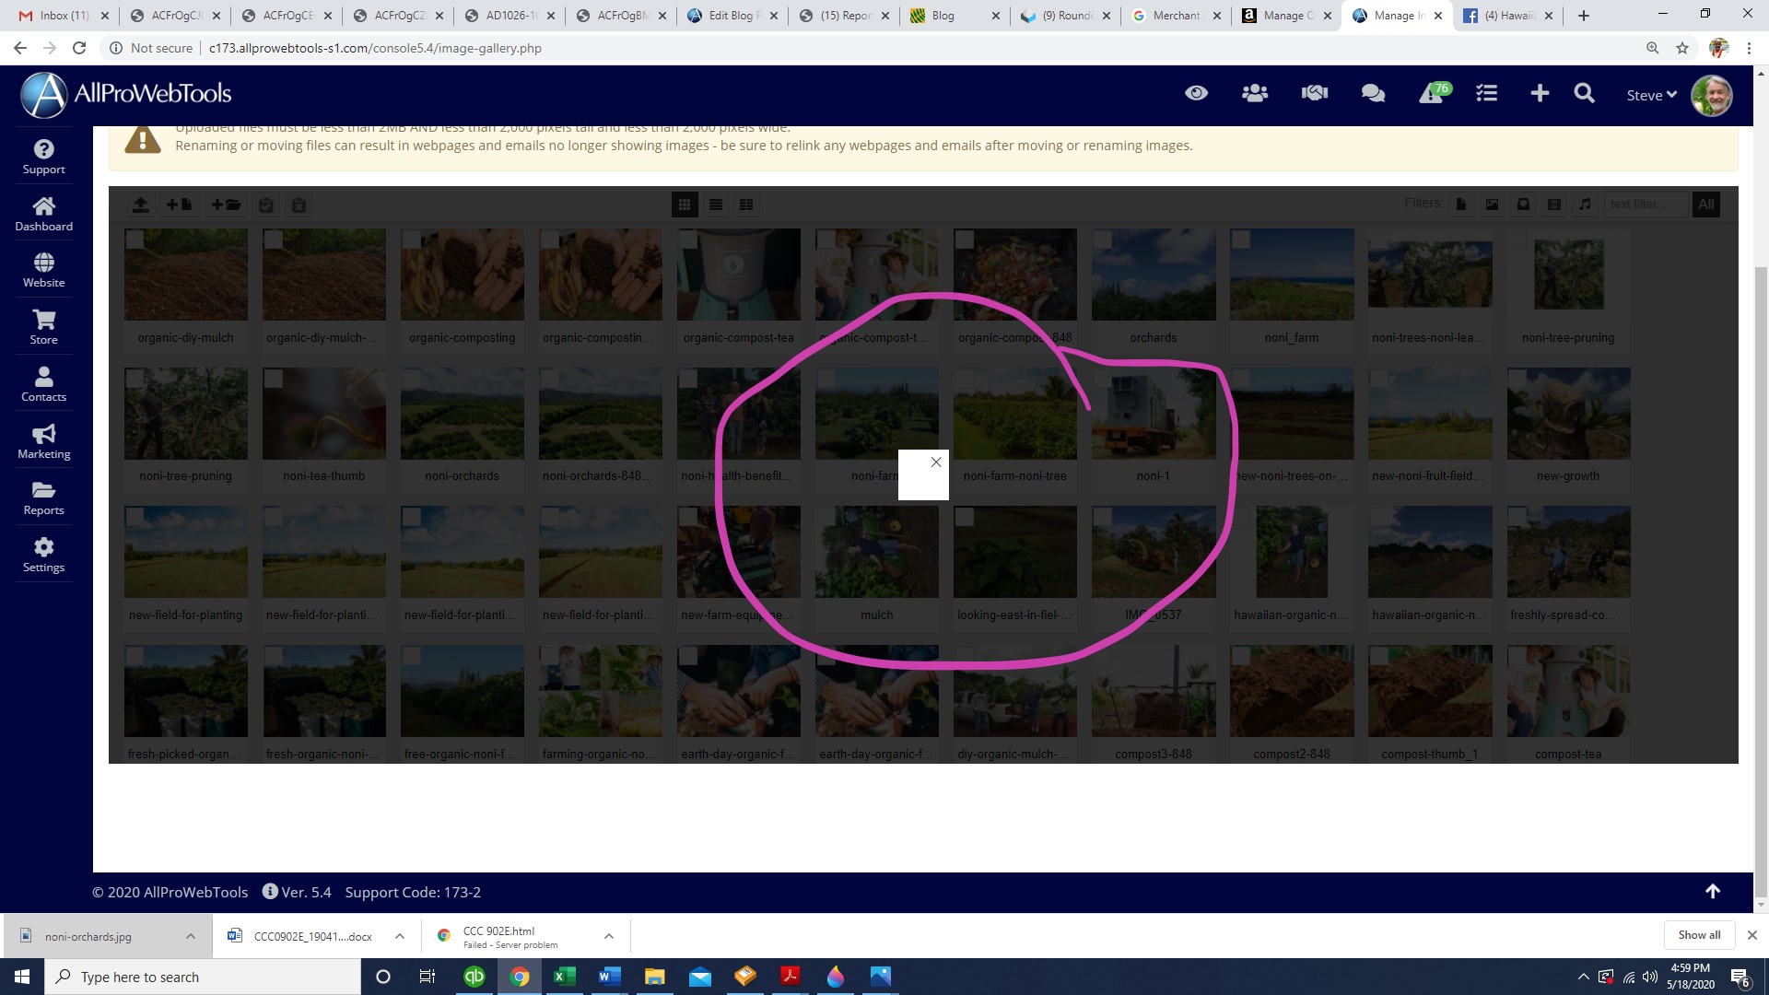Check the noni_farm image checkbox
Screen dimensions: 1769x995
[x=1241, y=240]
